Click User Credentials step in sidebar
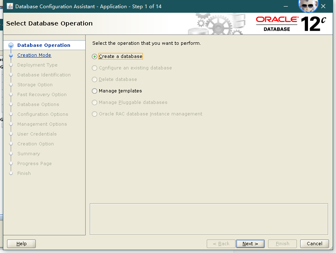The width and height of the screenshot is (336, 253). 37,134
